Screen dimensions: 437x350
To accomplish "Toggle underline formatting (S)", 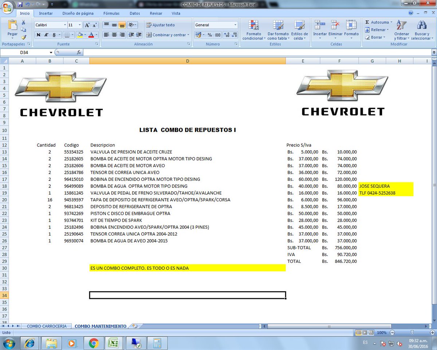I will point(54,35).
